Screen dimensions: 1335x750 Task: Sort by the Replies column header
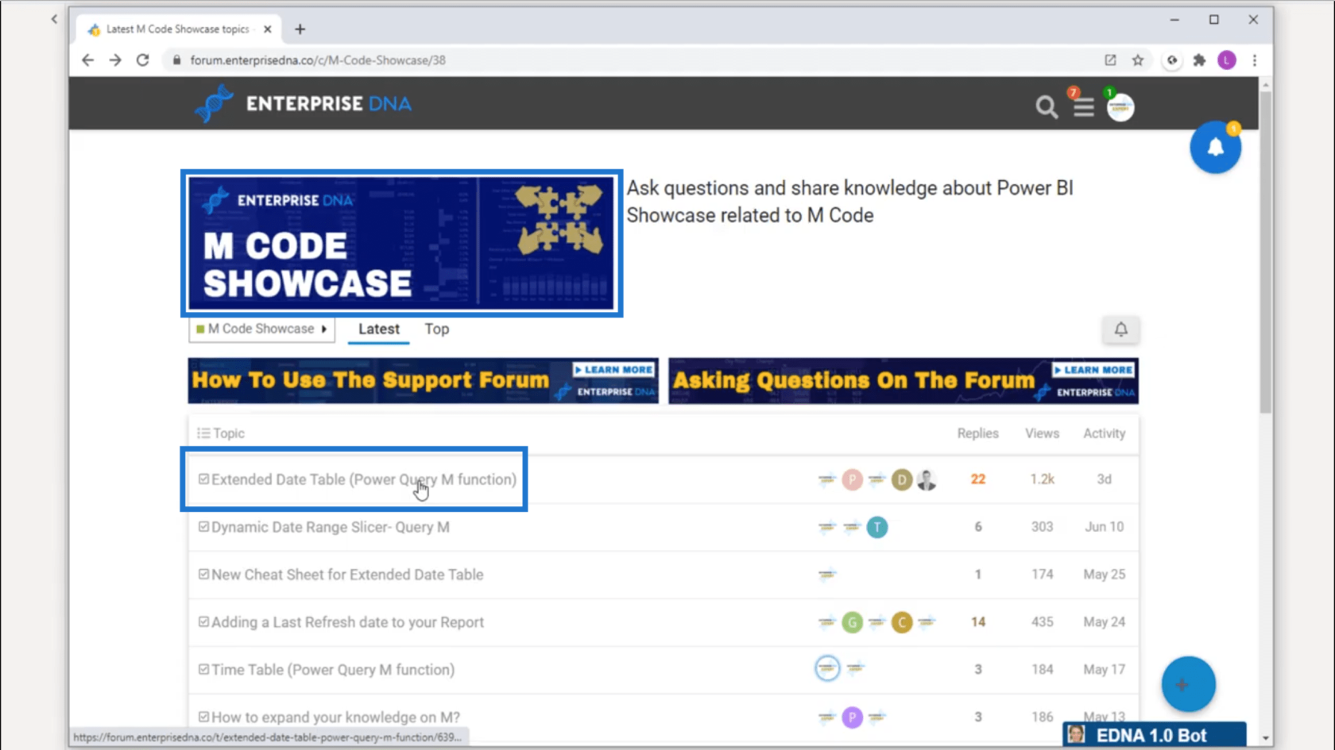click(977, 433)
